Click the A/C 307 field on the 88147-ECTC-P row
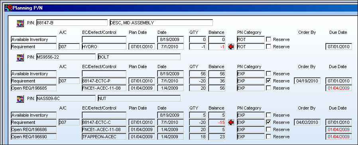The width and height of the screenshot is (358, 145). coord(69,81)
